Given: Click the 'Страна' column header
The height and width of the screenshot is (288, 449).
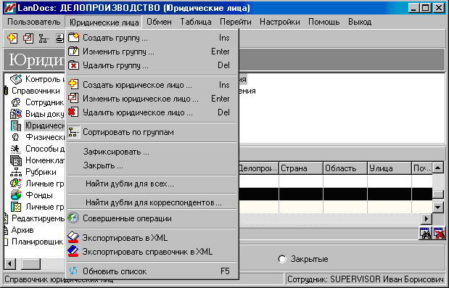Looking at the screenshot, I should tap(301, 168).
